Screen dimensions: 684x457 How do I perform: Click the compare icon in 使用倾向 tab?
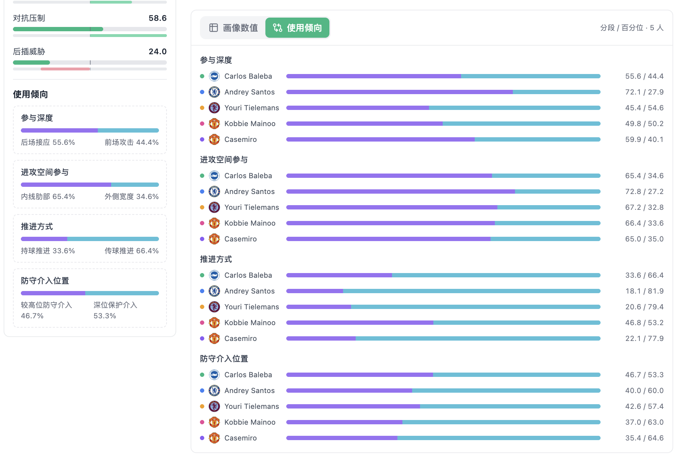coord(277,28)
